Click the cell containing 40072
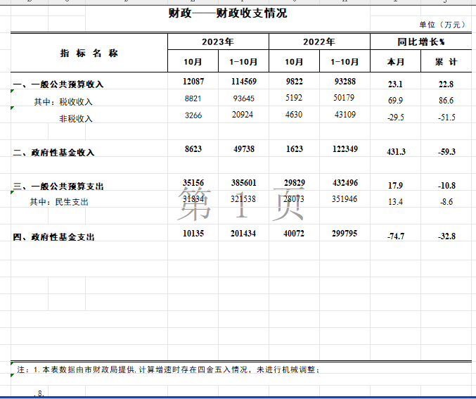The width and height of the screenshot is (476, 399). click(294, 234)
